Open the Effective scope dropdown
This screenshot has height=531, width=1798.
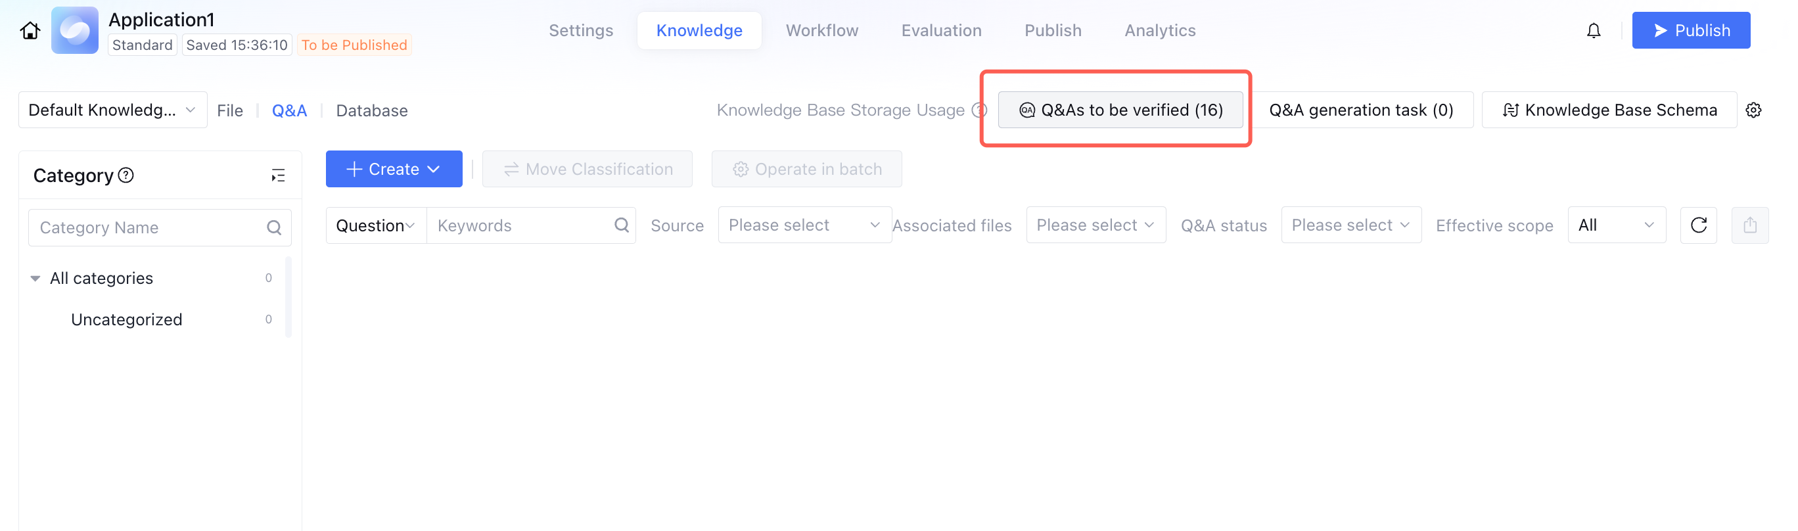[1616, 225]
